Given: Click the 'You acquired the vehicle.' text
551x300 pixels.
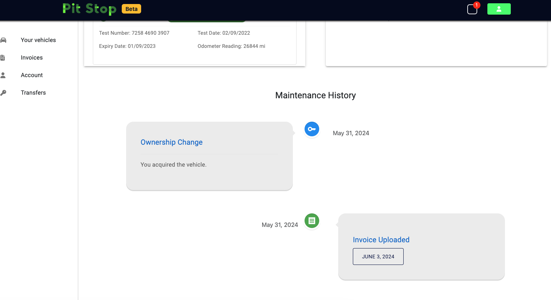Looking at the screenshot, I should [174, 165].
